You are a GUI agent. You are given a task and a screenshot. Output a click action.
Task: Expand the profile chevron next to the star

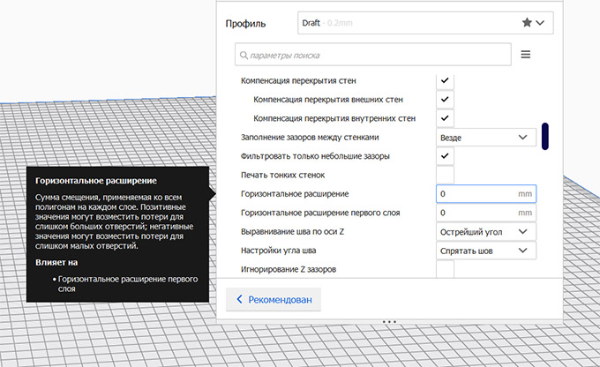tap(540, 23)
